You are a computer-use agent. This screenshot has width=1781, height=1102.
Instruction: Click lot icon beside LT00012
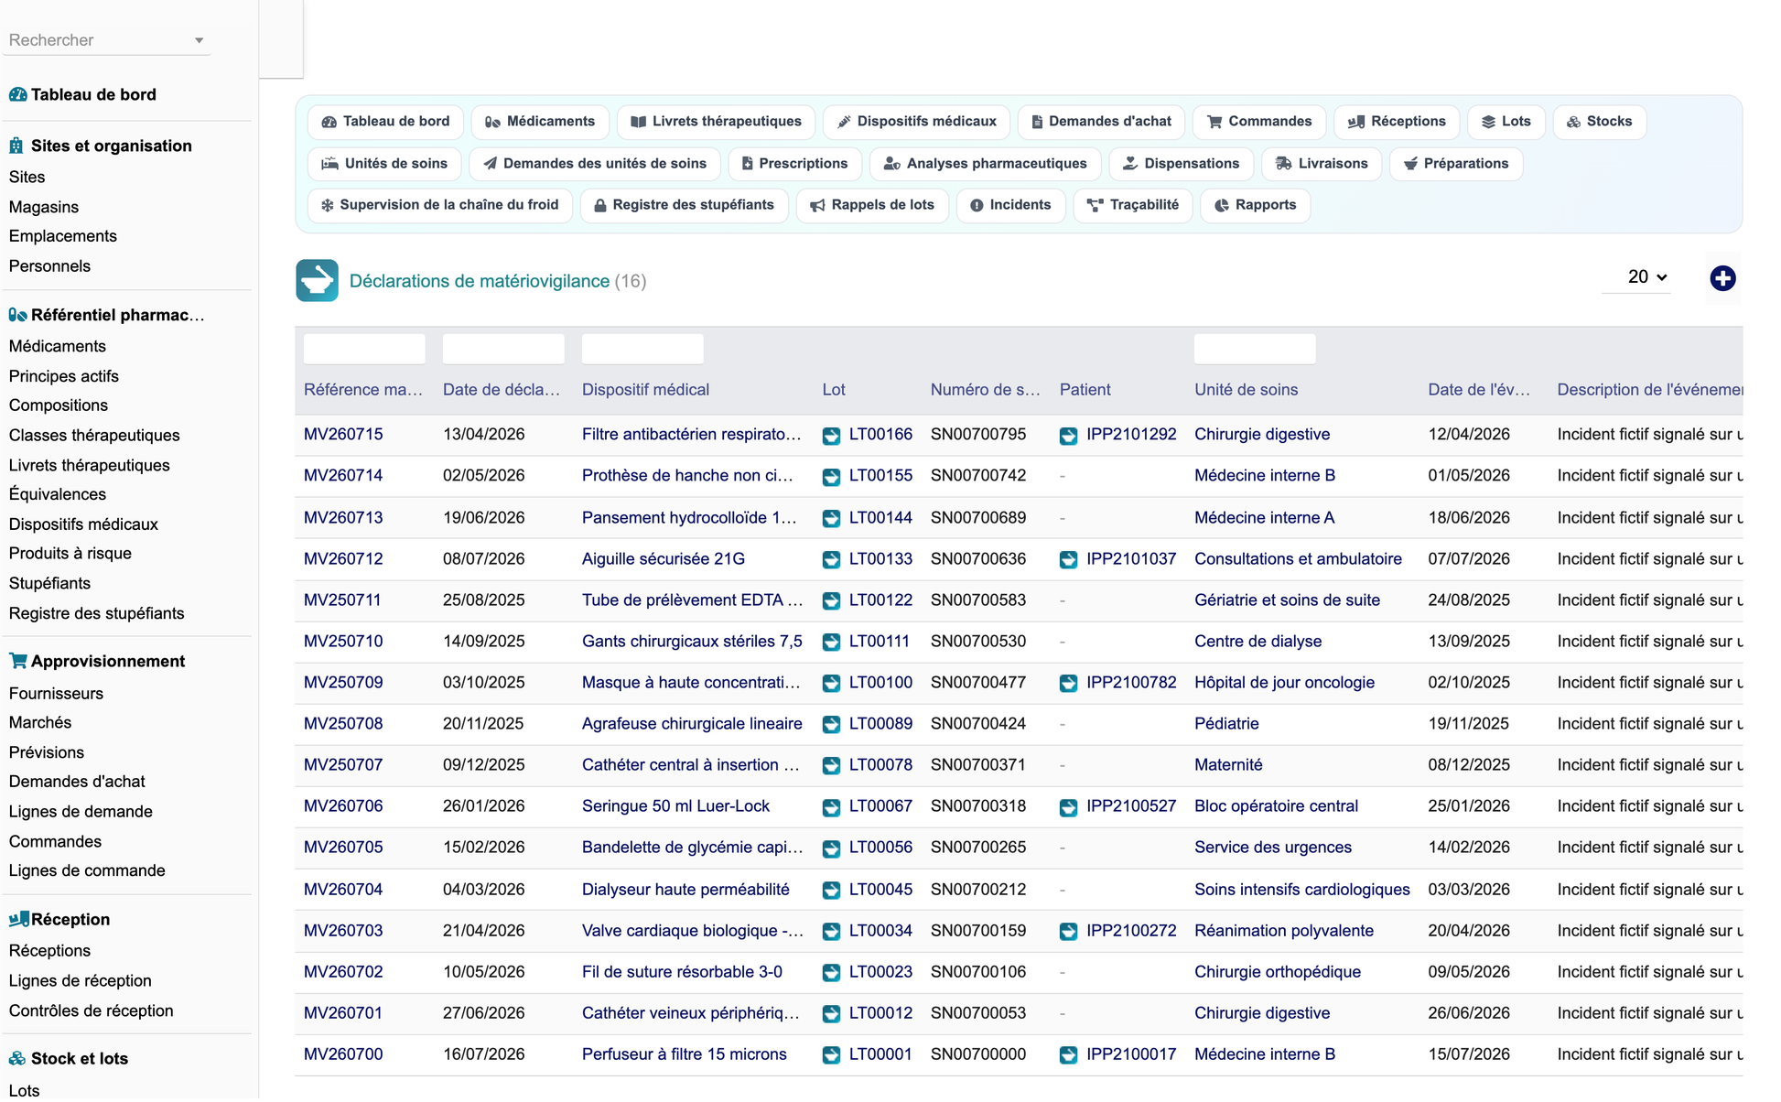click(831, 1014)
